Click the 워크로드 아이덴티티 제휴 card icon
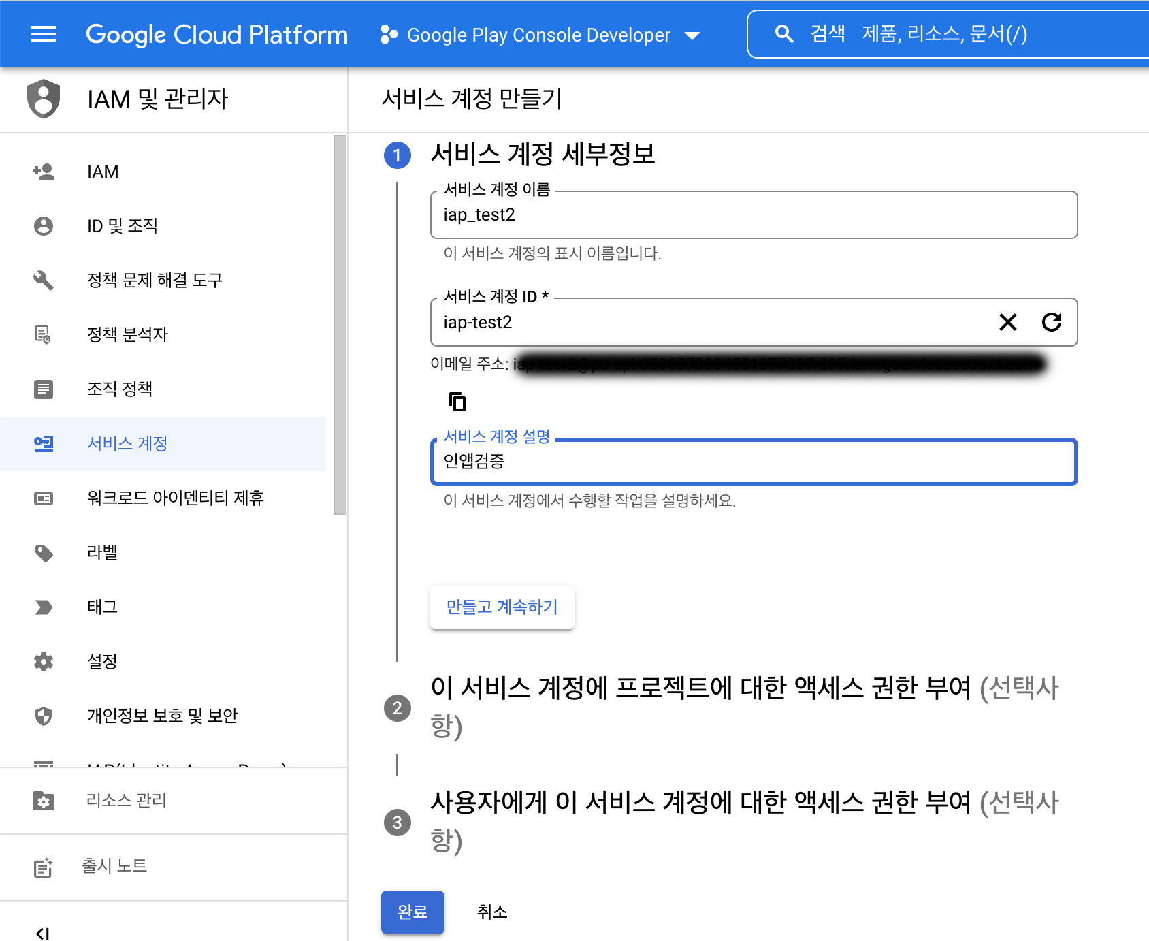 pos(44,498)
